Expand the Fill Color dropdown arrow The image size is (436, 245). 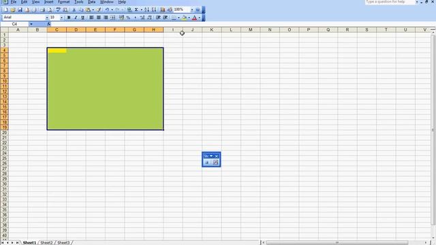tap(189, 18)
